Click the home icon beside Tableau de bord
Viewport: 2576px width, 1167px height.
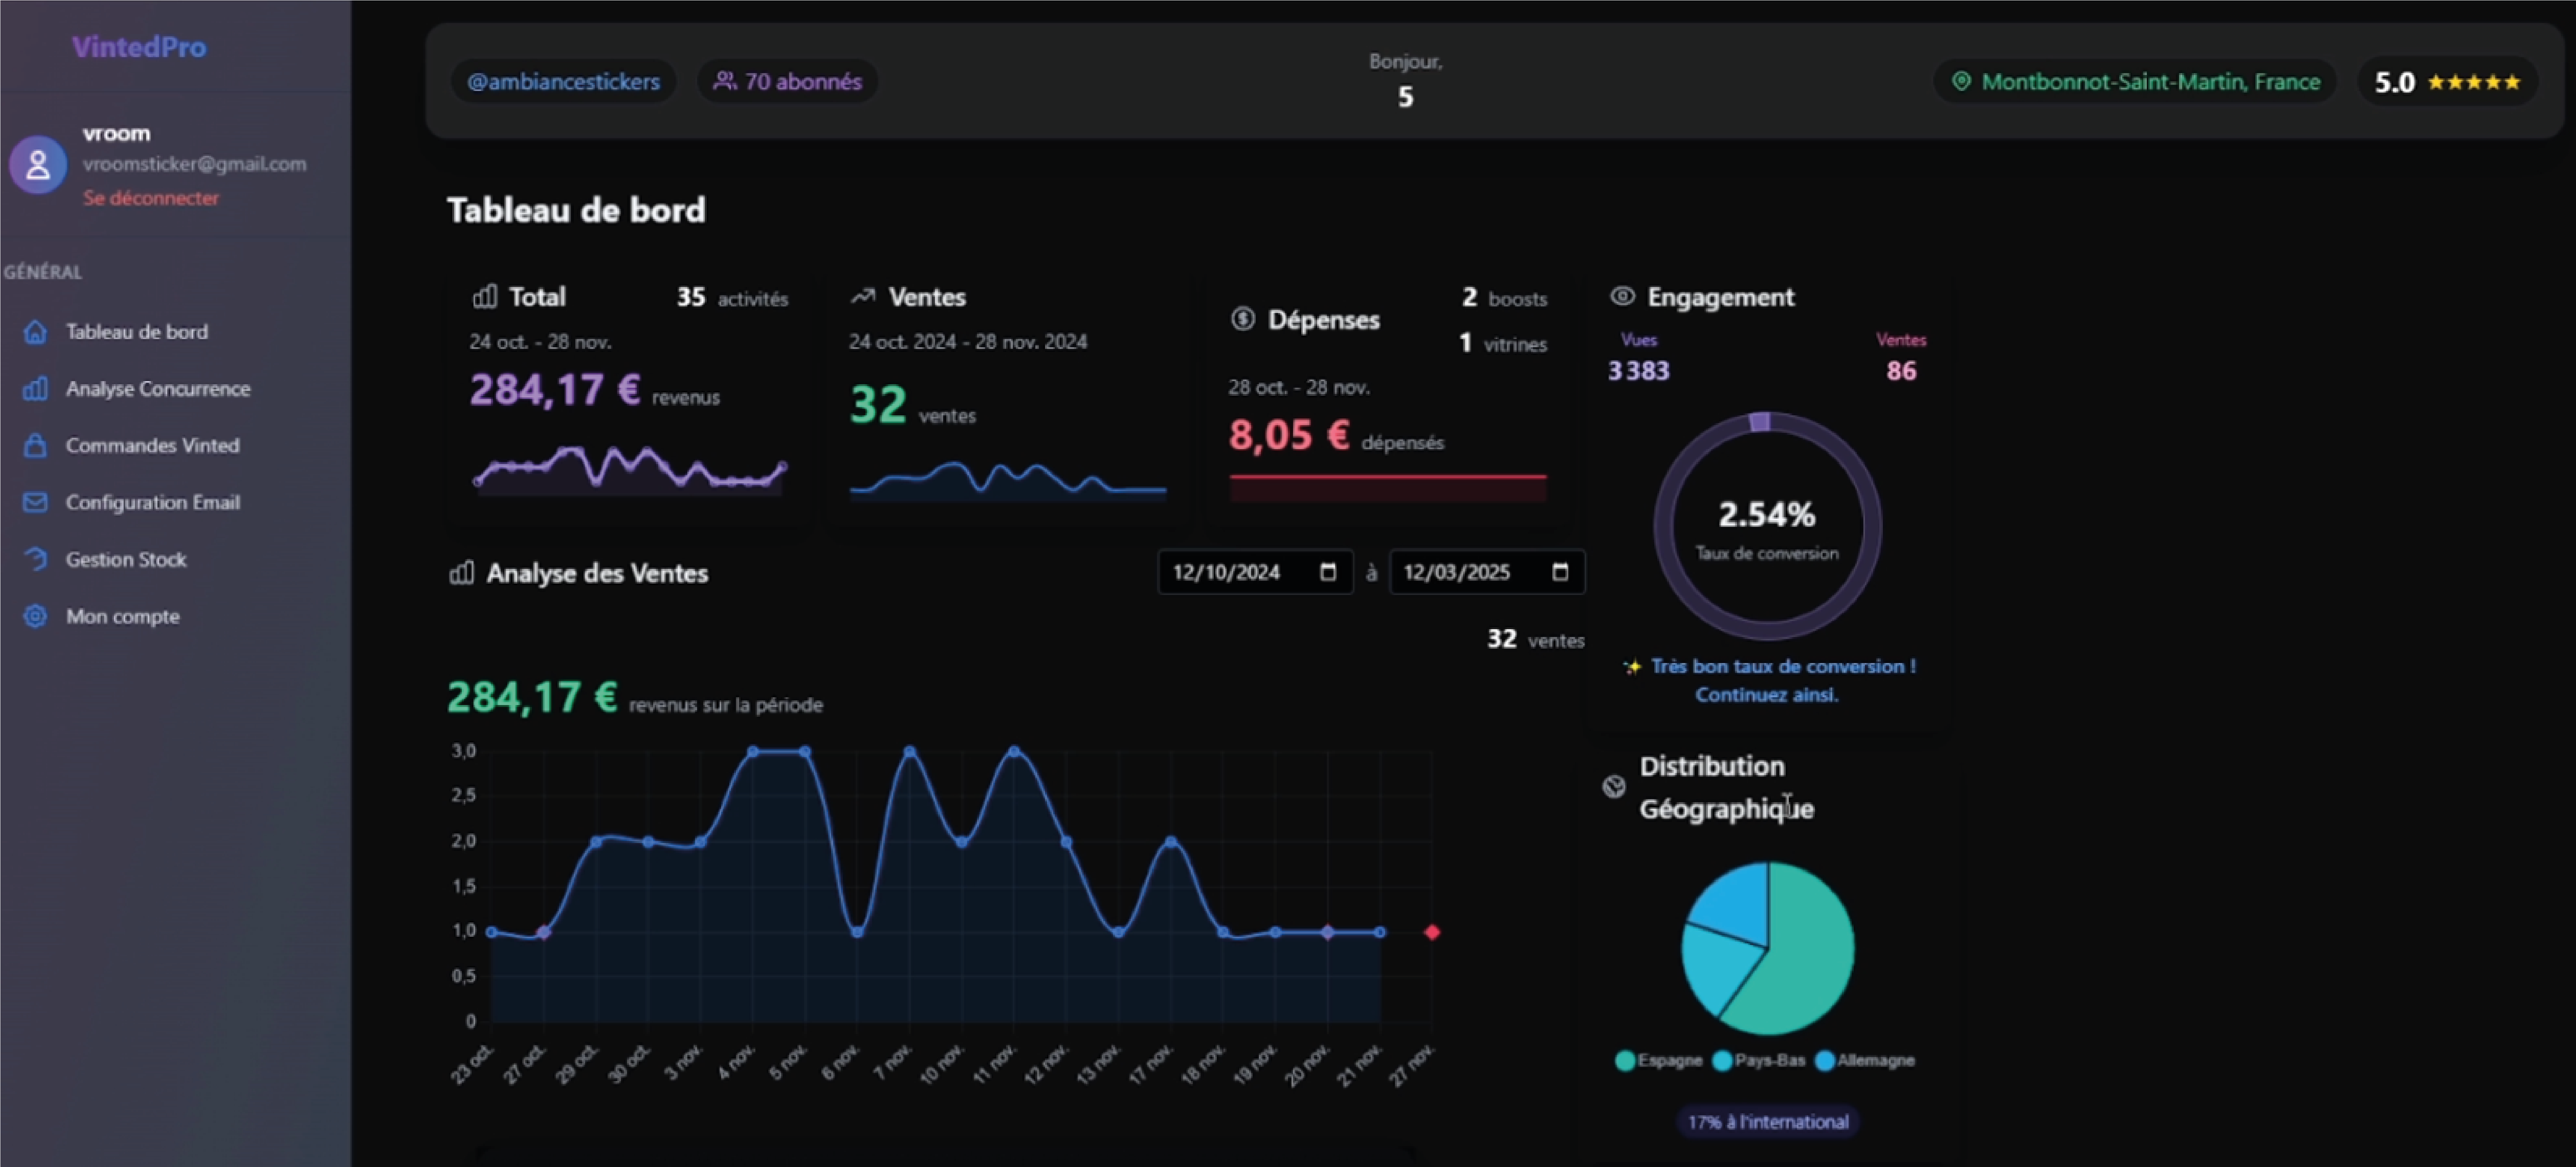(35, 332)
